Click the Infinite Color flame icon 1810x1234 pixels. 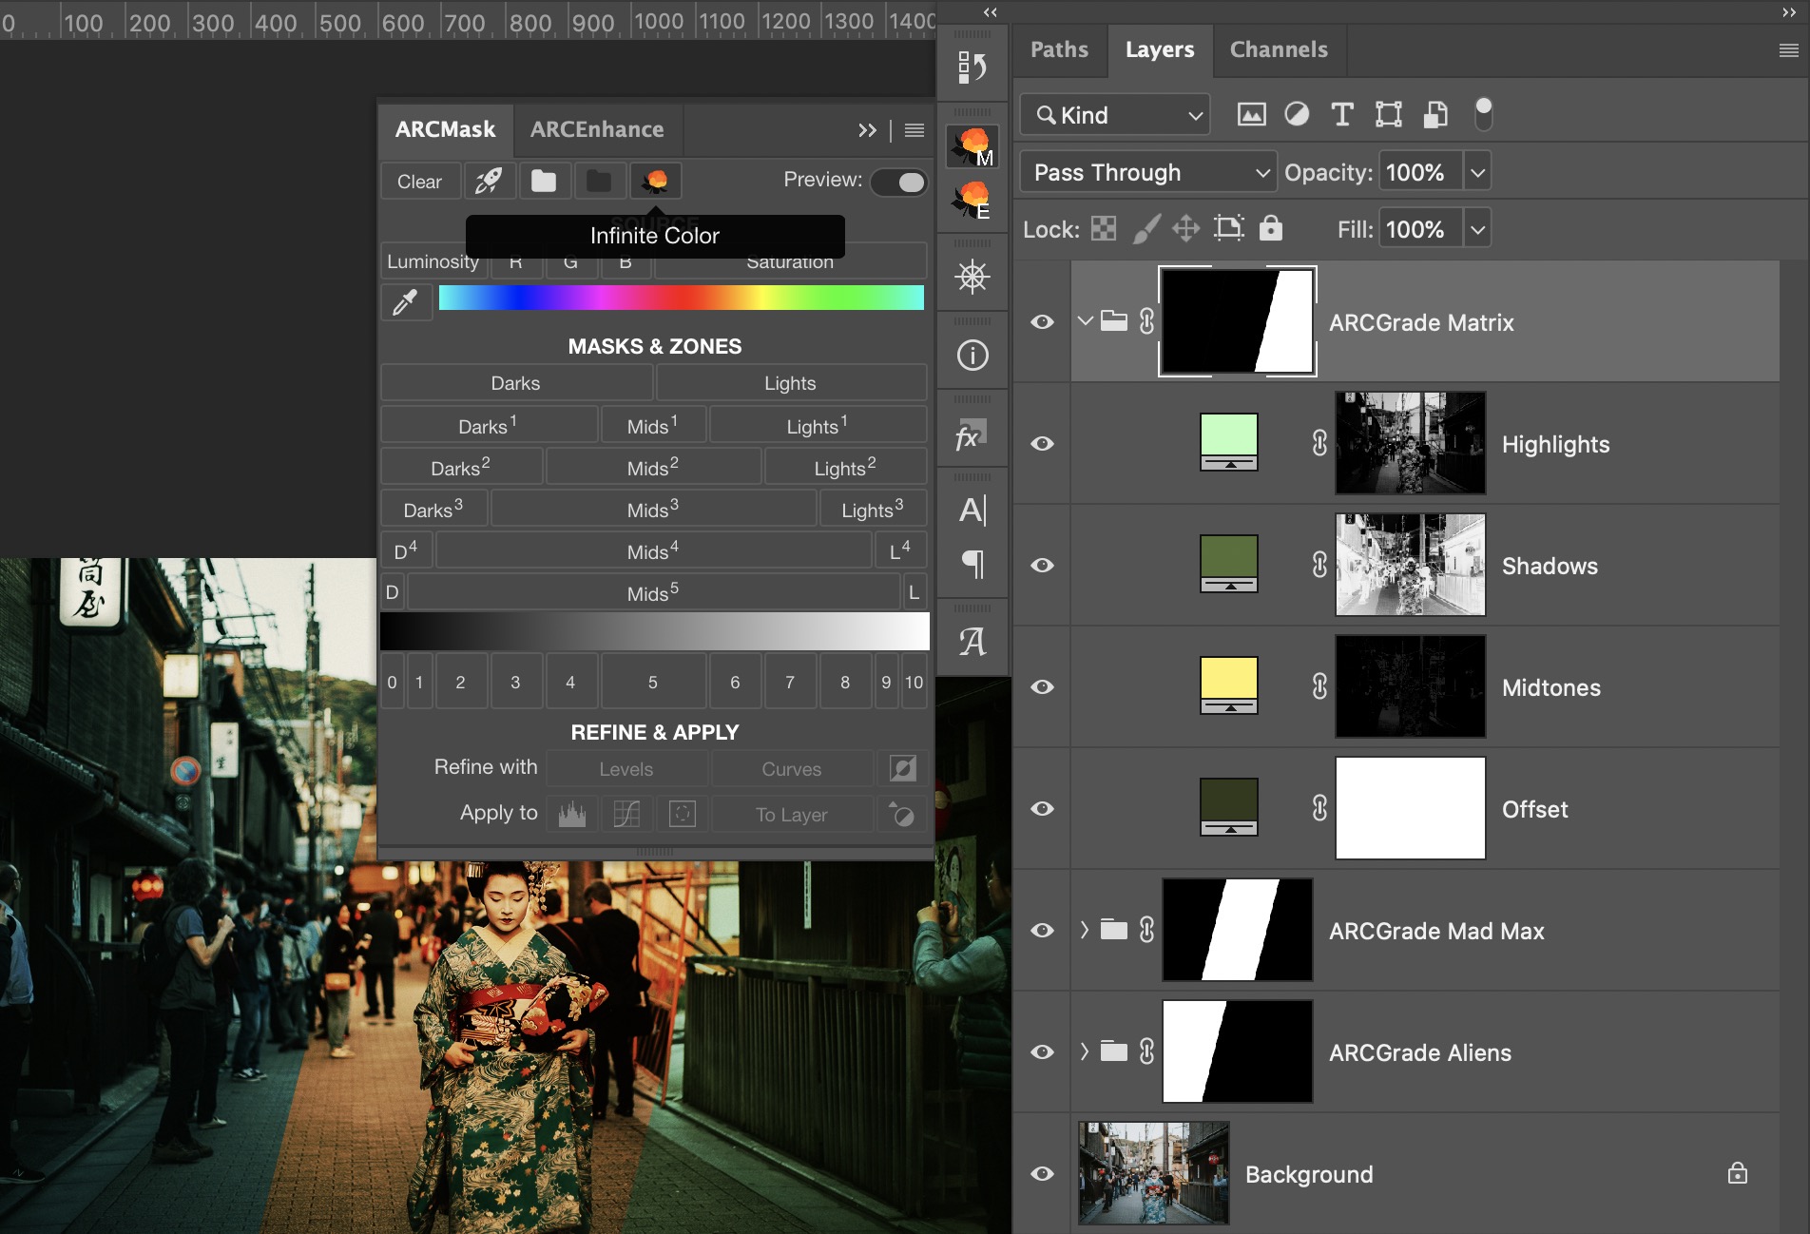click(x=655, y=181)
